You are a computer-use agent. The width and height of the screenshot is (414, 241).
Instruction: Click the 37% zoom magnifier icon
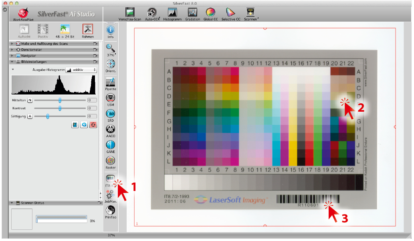110,50
